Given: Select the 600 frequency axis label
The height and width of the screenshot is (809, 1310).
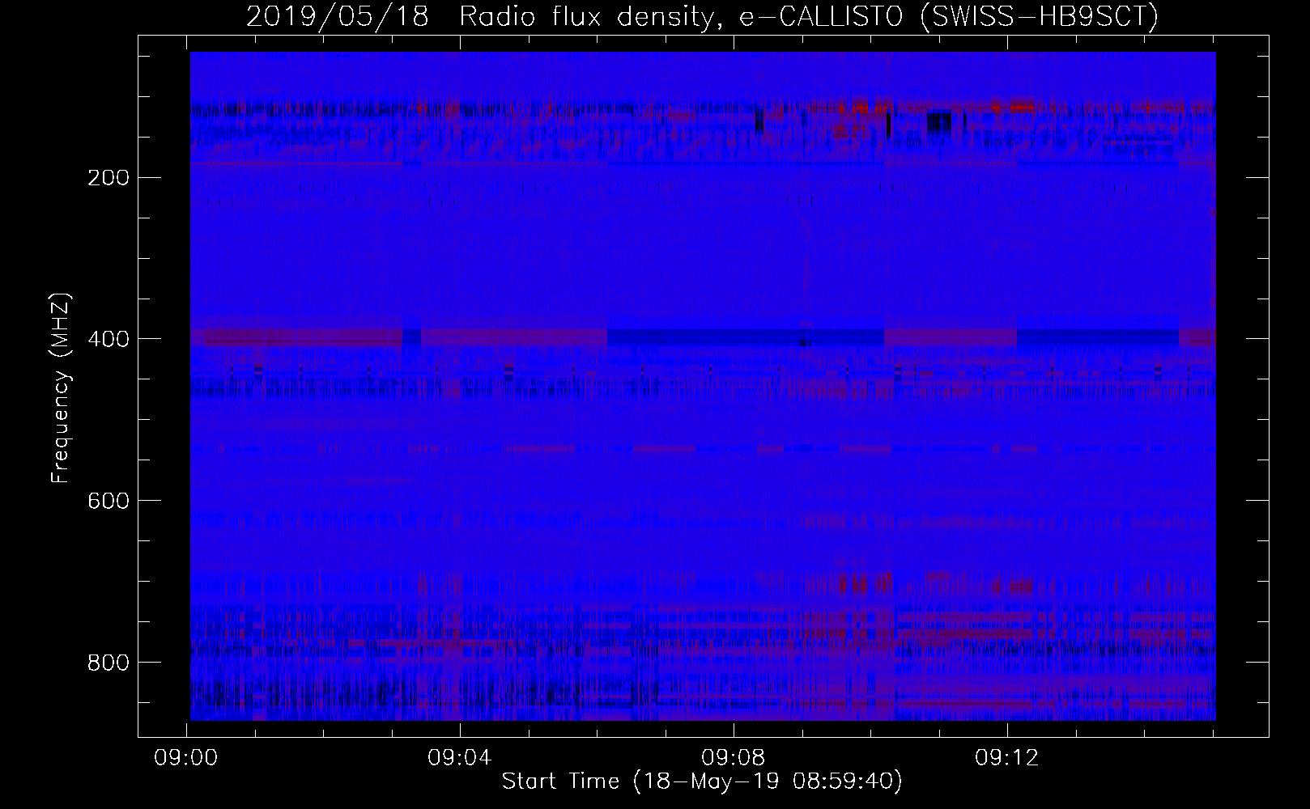Looking at the screenshot, I should (x=107, y=501).
